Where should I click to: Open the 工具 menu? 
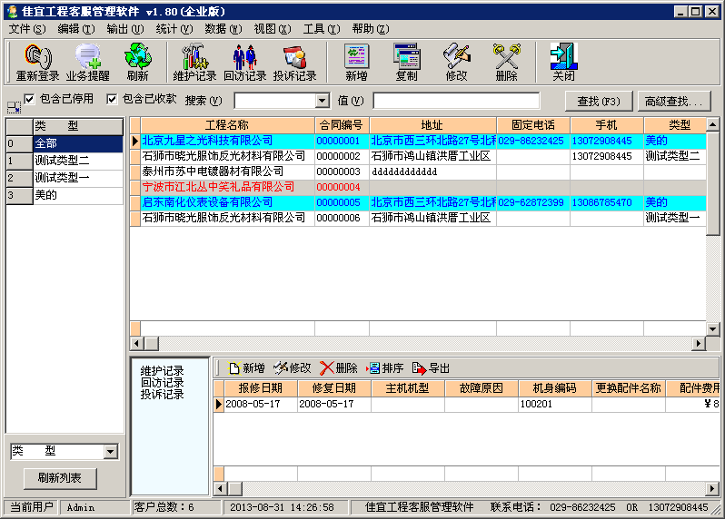[321, 29]
